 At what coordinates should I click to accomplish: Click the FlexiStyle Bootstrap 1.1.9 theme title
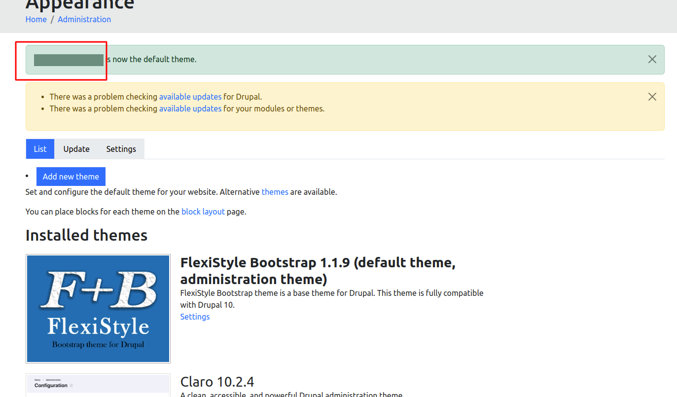[318, 271]
